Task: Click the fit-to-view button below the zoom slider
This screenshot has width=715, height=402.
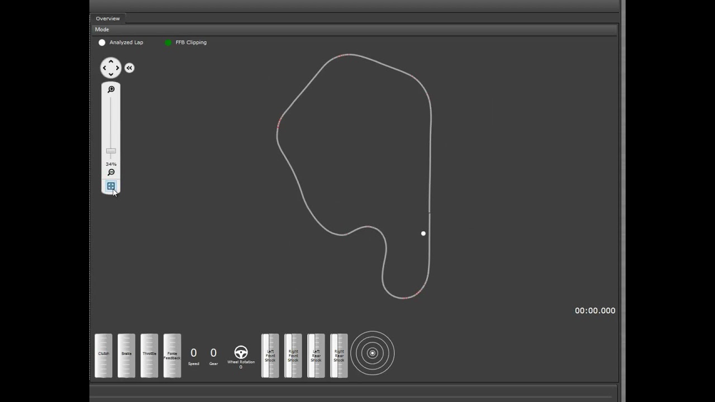Action: (x=111, y=186)
